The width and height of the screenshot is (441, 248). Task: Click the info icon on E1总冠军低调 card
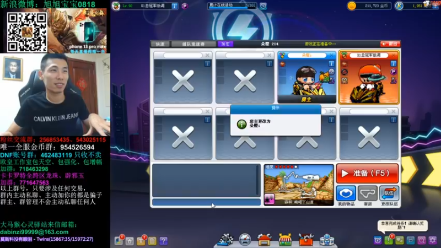click(x=393, y=64)
